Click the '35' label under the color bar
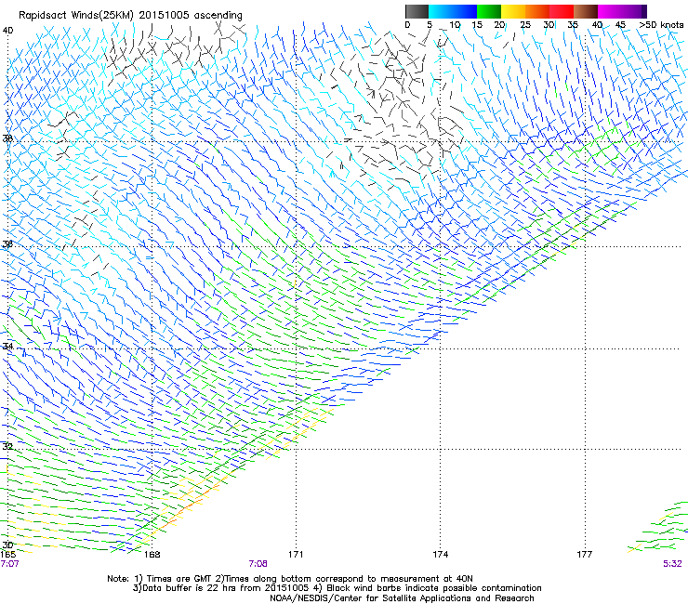 [x=573, y=25]
